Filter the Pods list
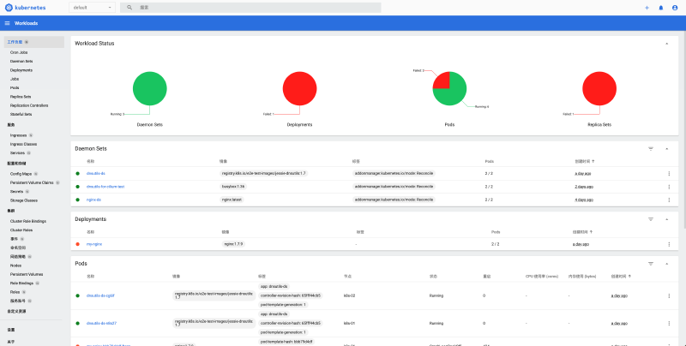Screen dimensions: 686x346 point(651,264)
